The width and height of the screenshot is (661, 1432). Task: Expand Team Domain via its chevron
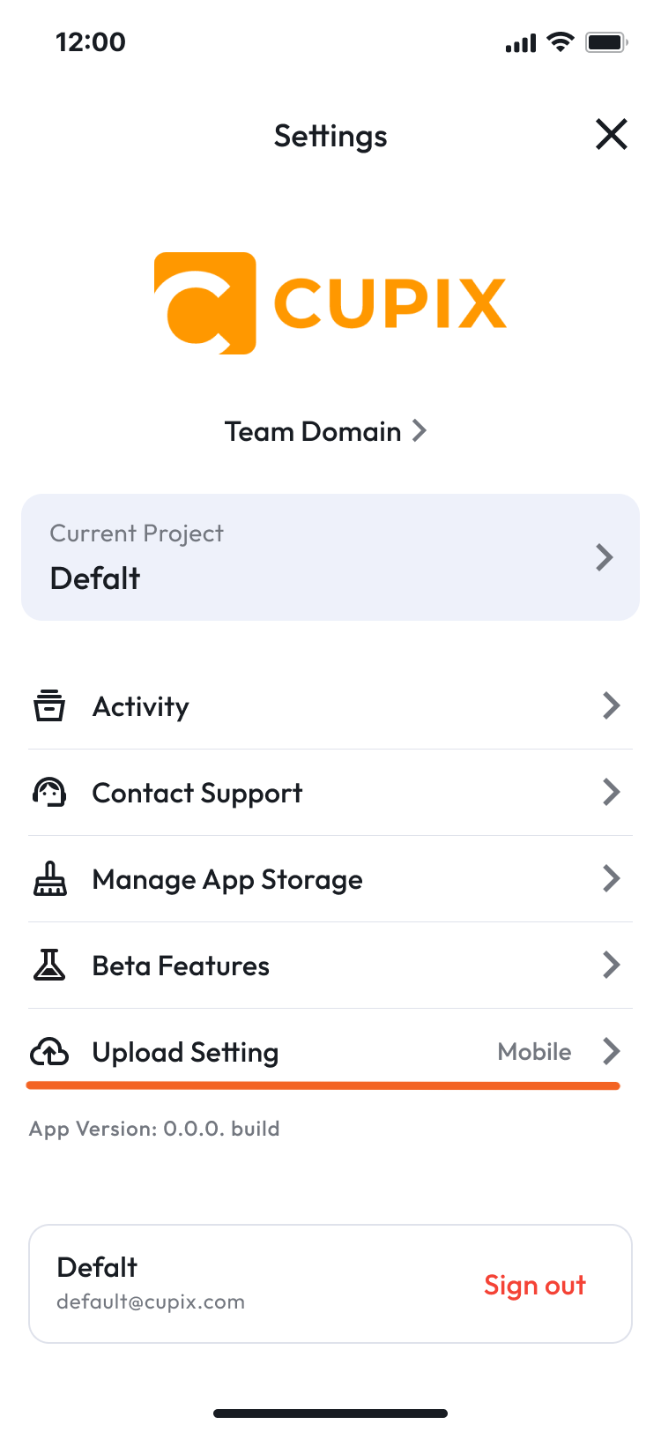420,431
